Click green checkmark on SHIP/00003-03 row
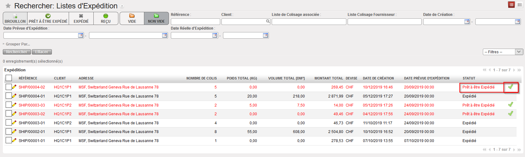Image resolution: width=525 pixels, height=157 pixels. (511, 105)
